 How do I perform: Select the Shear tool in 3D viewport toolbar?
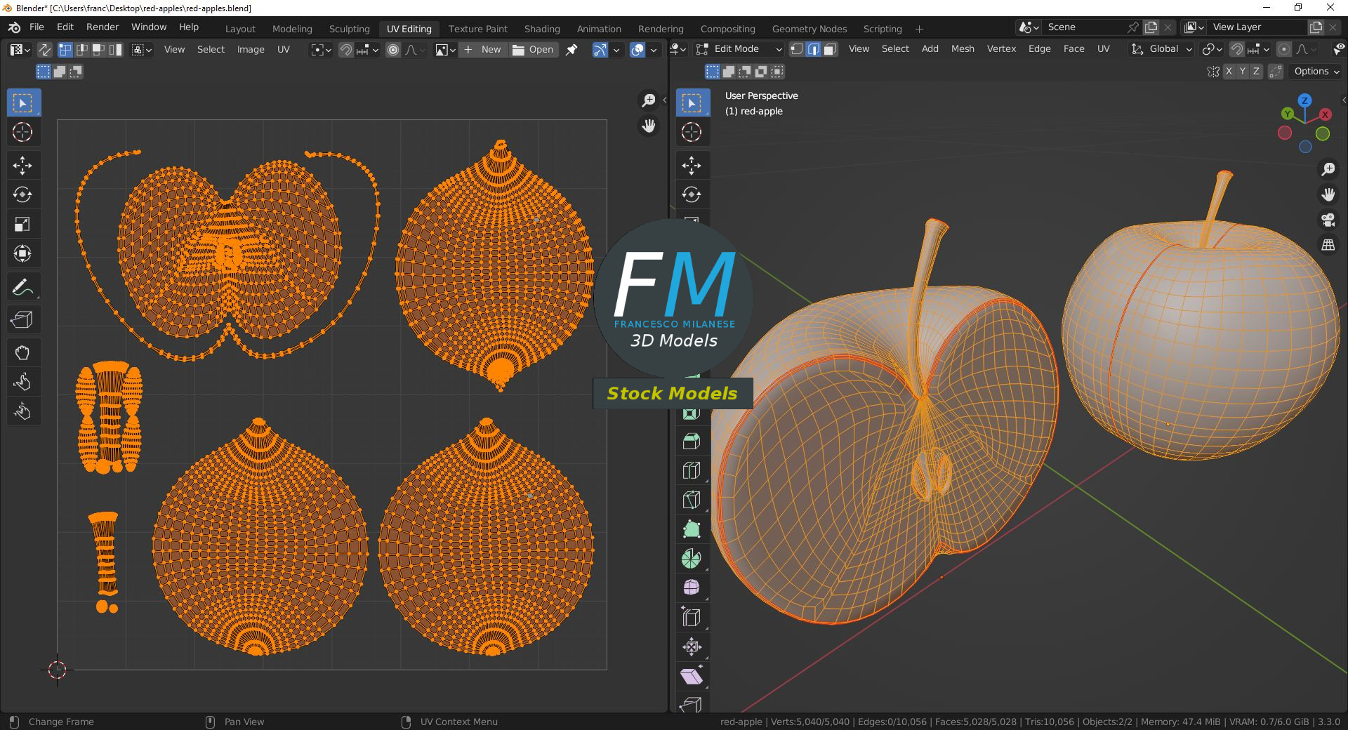(x=692, y=677)
